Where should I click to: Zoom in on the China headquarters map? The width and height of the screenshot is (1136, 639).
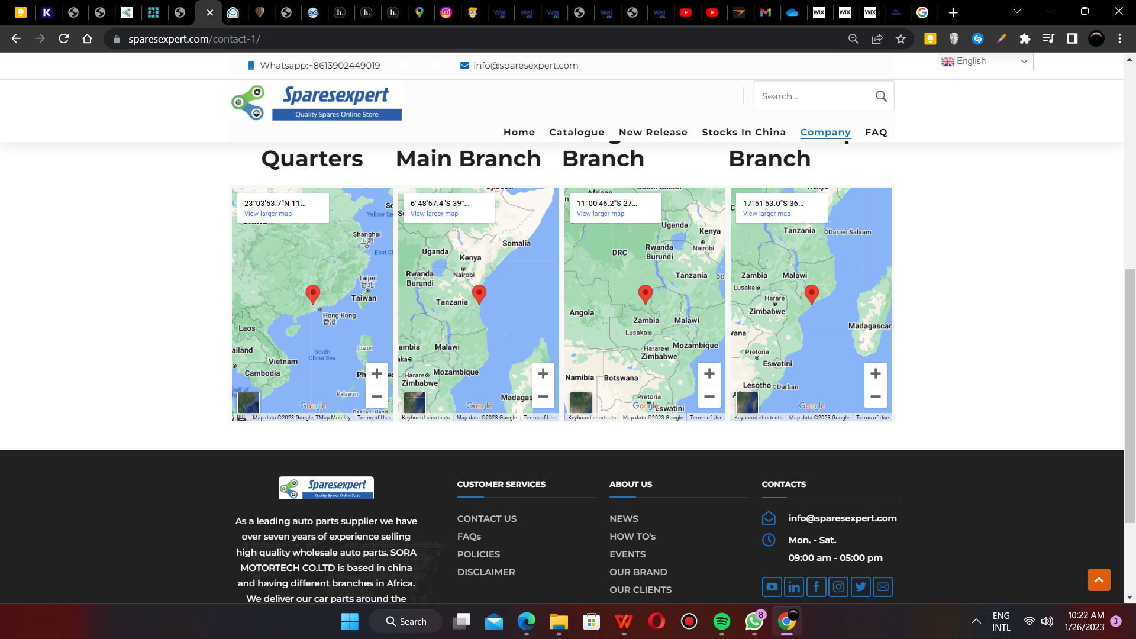377,374
